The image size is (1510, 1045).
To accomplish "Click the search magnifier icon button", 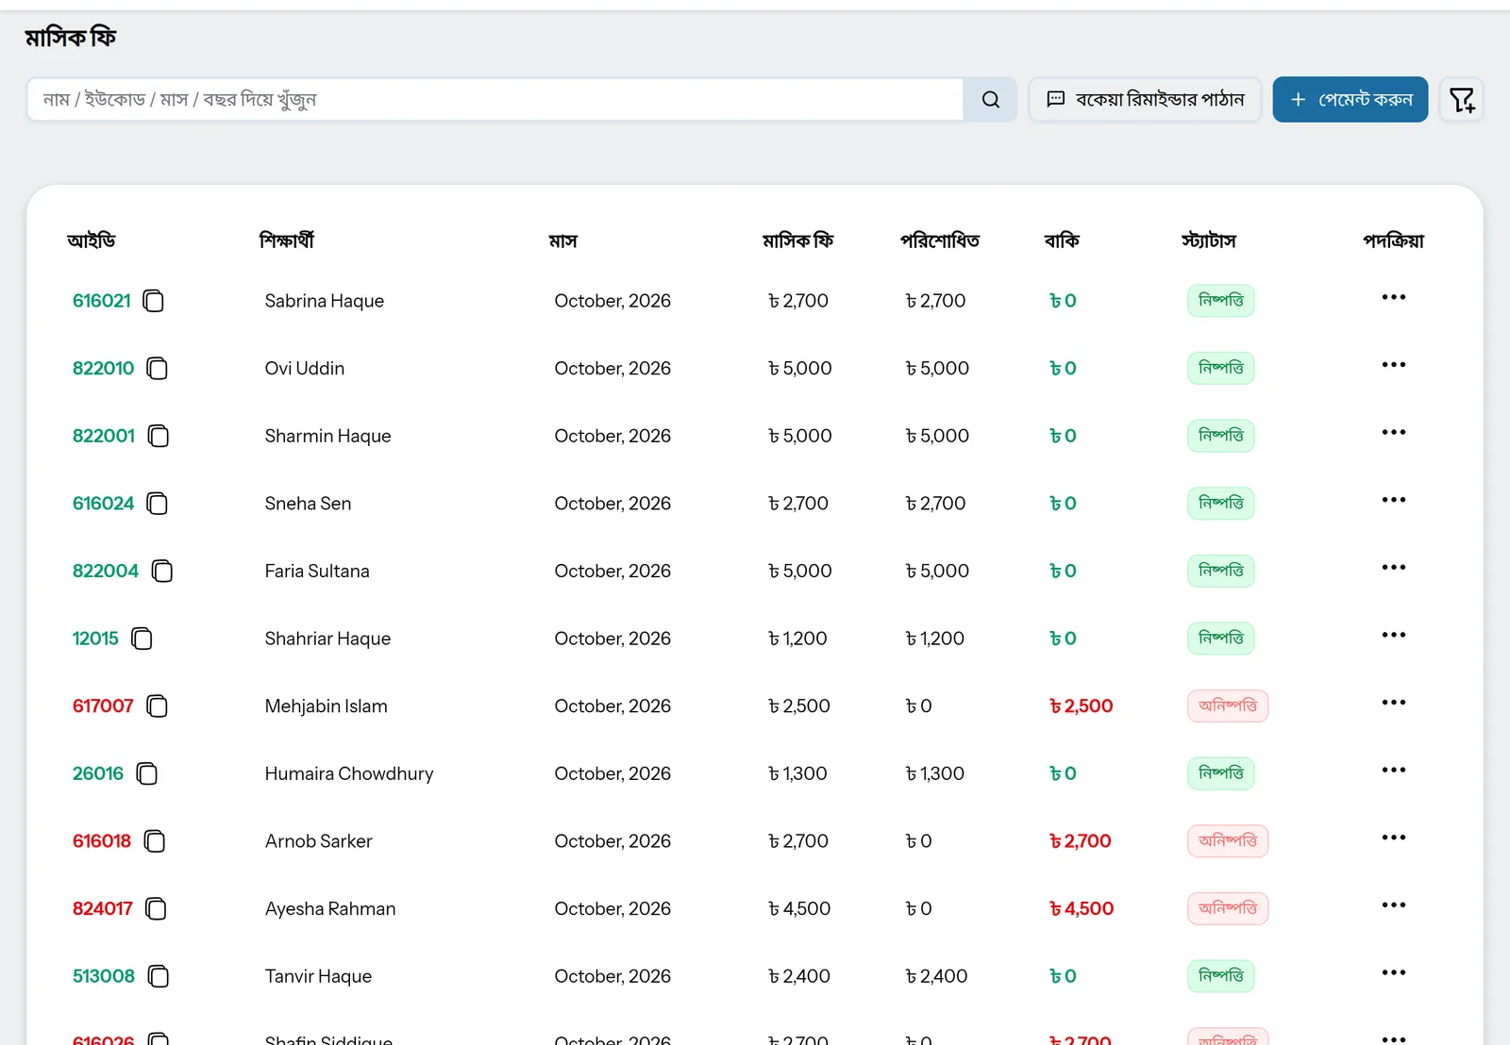I will [990, 100].
